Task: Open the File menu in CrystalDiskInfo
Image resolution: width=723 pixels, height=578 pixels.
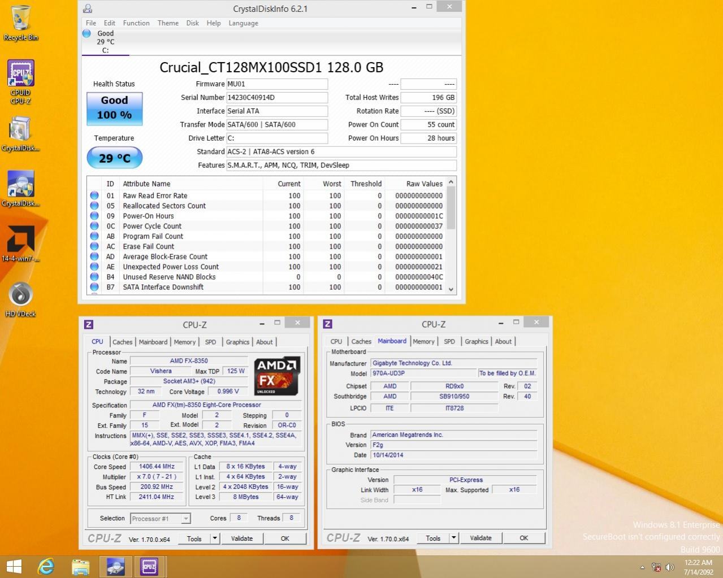Action: 91,23
